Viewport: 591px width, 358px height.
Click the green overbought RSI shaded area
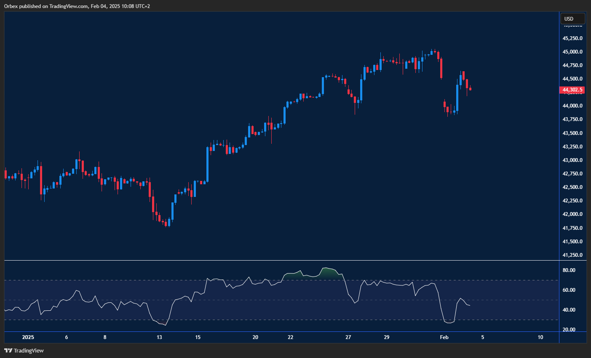[329, 272]
